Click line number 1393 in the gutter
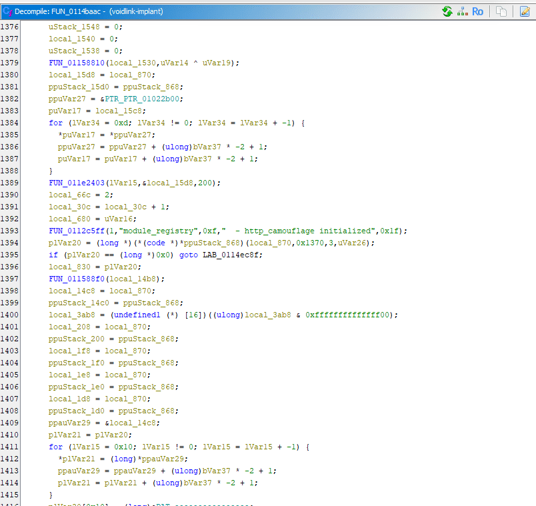This screenshot has width=536, height=506. click(x=9, y=231)
